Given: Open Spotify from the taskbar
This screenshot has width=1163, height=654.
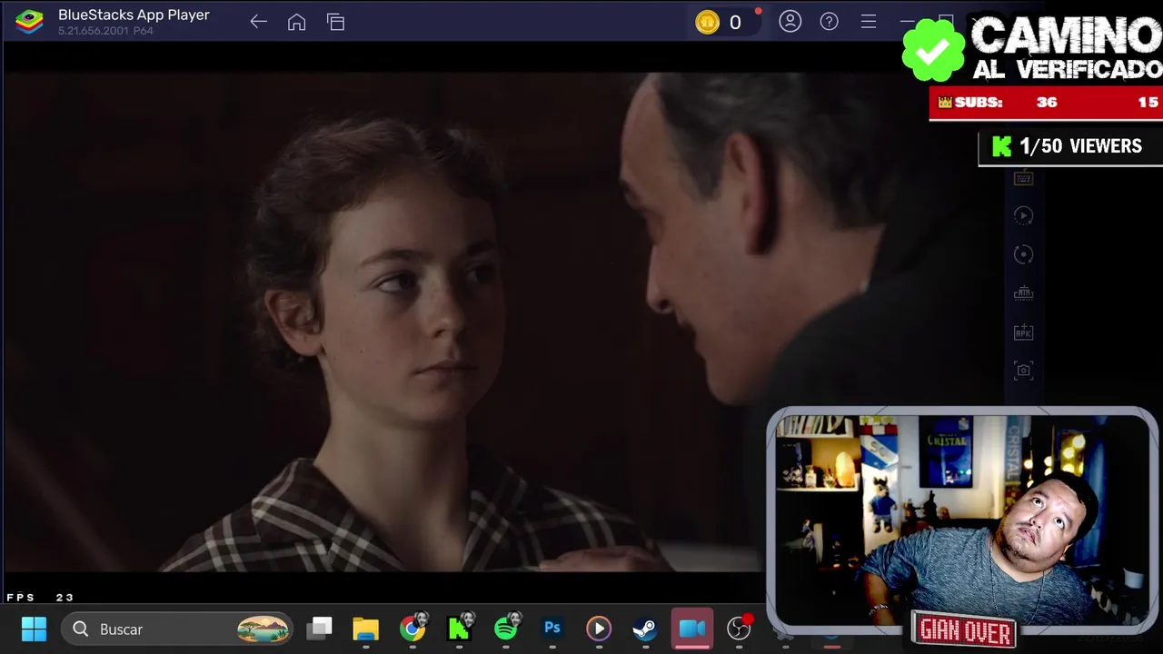Looking at the screenshot, I should 506,629.
